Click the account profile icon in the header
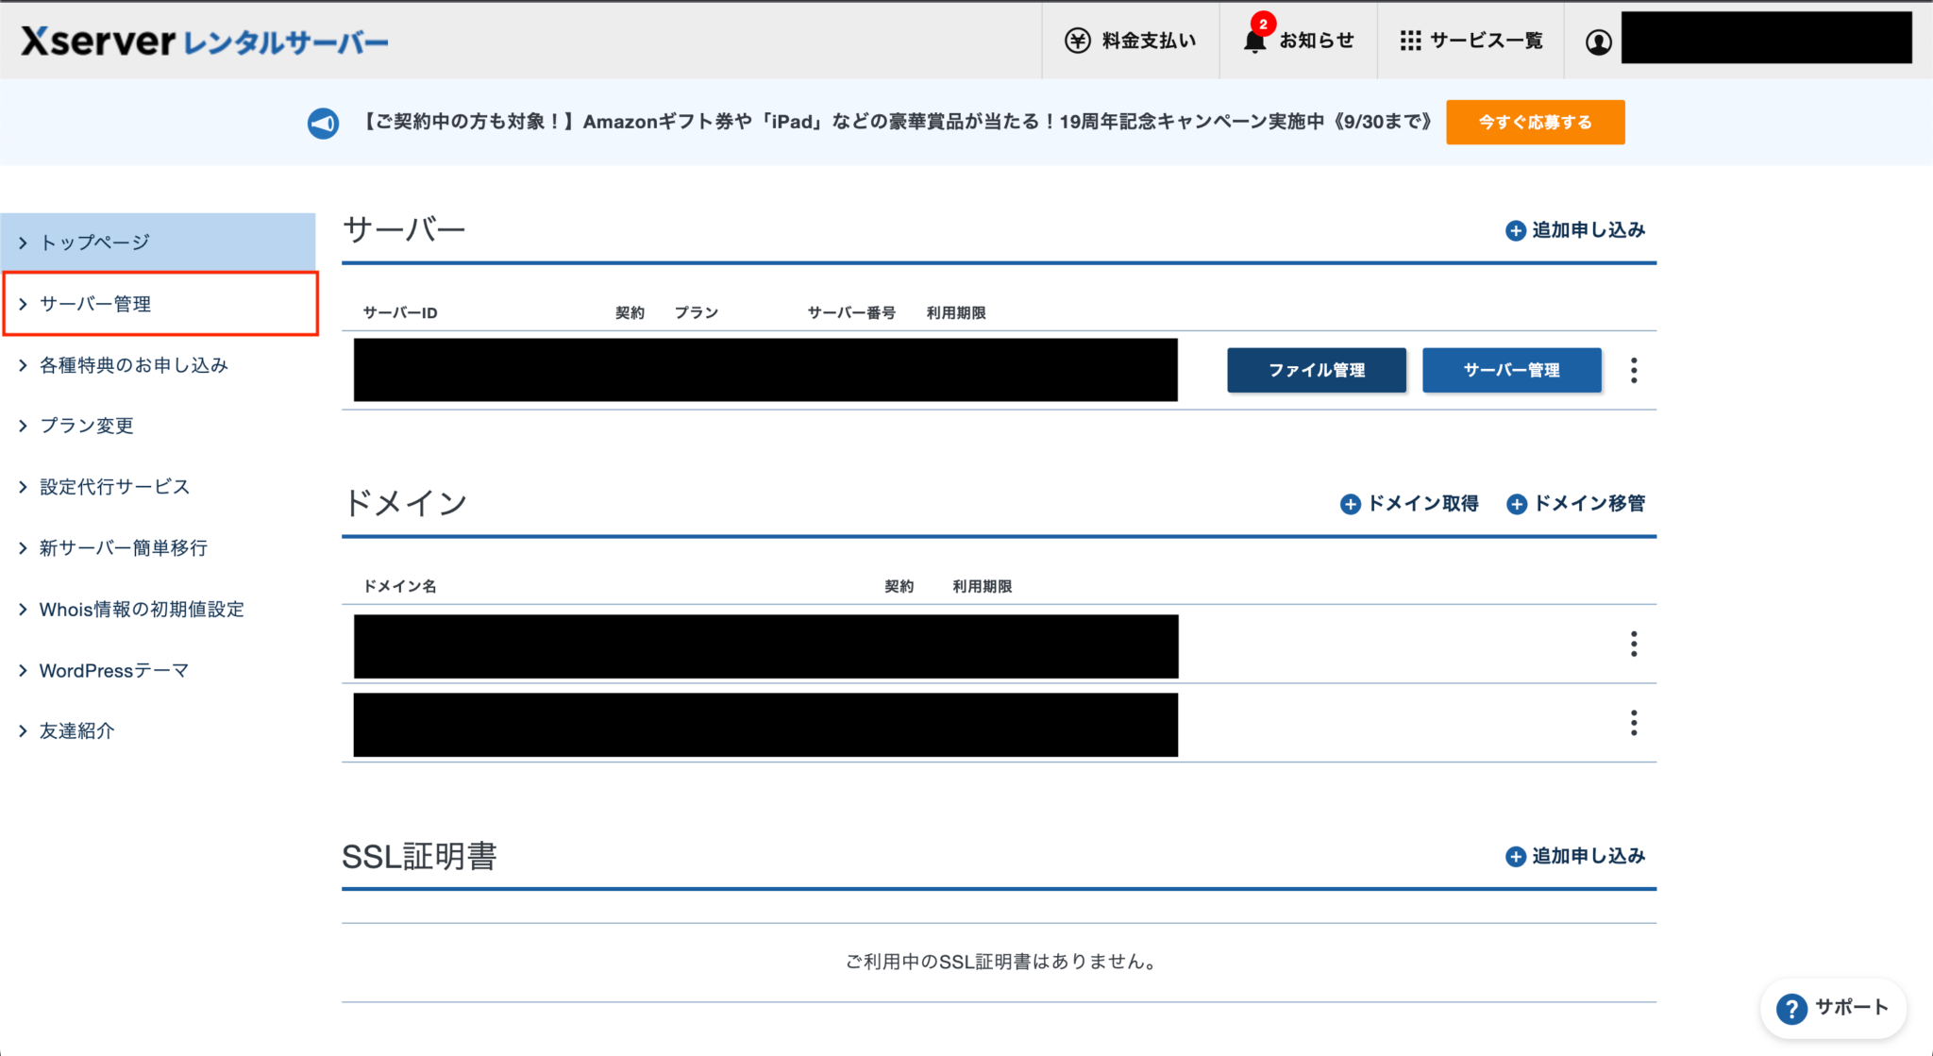The height and width of the screenshot is (1056, 1933). click(1597, 40)
